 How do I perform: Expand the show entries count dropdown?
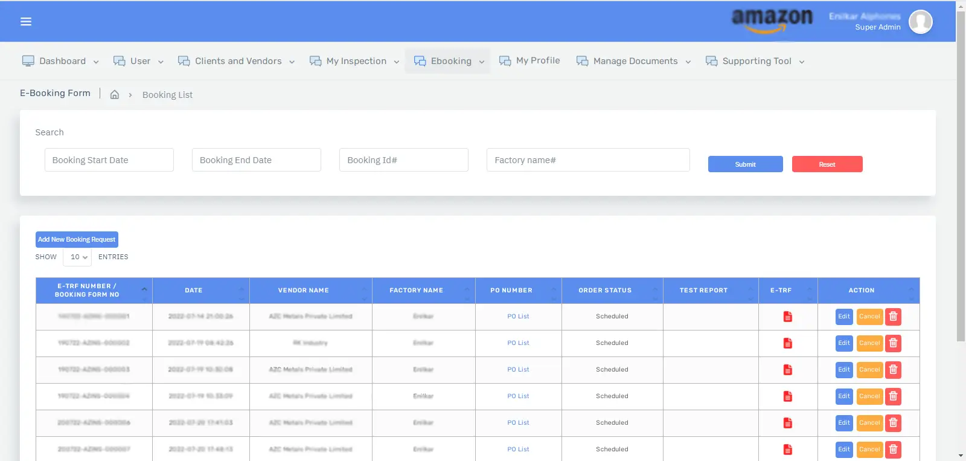77,257
